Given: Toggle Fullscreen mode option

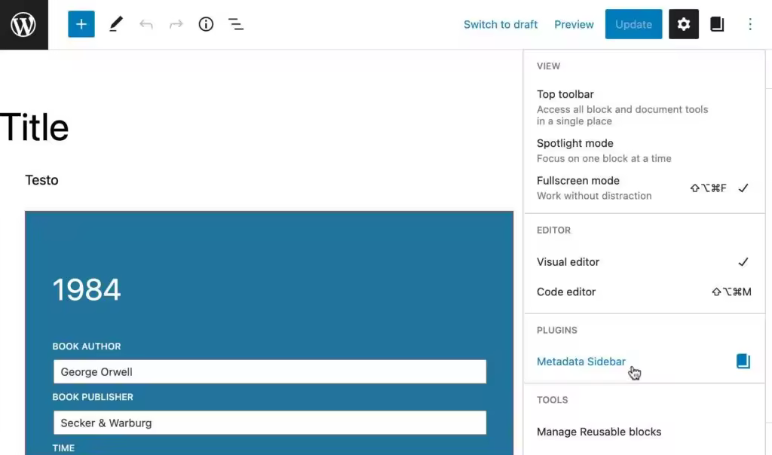Looking at the screenshot, I should (x=644, y=188).
